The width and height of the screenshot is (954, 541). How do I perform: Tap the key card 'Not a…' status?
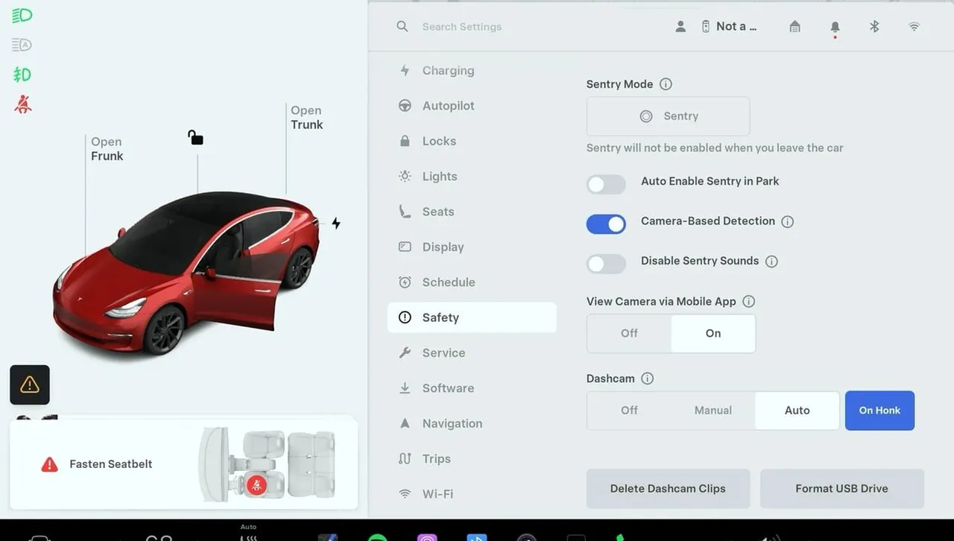click(729, 26)
